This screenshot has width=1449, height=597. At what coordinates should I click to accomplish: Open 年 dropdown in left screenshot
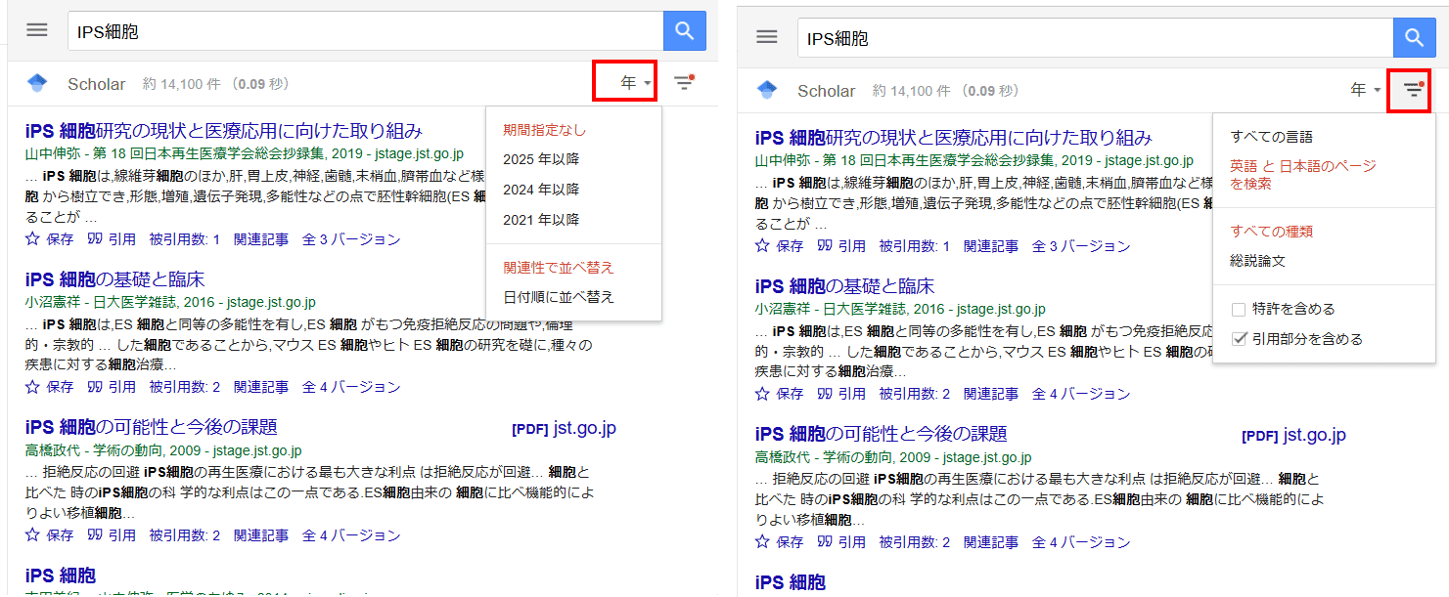(636, 84)
